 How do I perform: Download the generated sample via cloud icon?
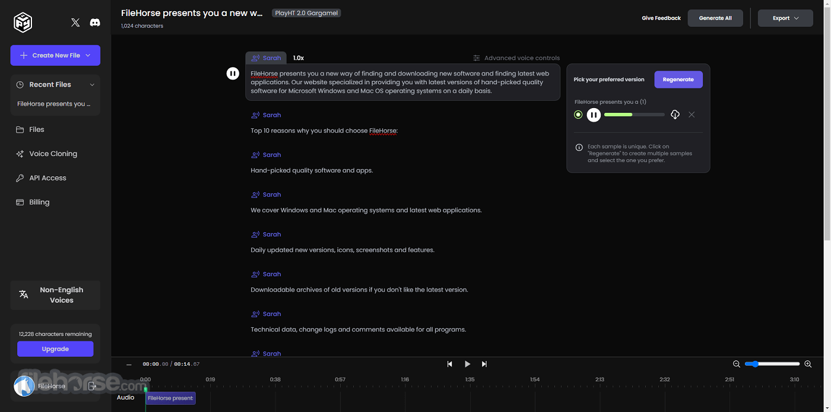(675, 115)
